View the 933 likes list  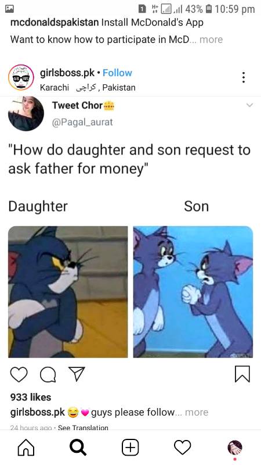point(31,397)
